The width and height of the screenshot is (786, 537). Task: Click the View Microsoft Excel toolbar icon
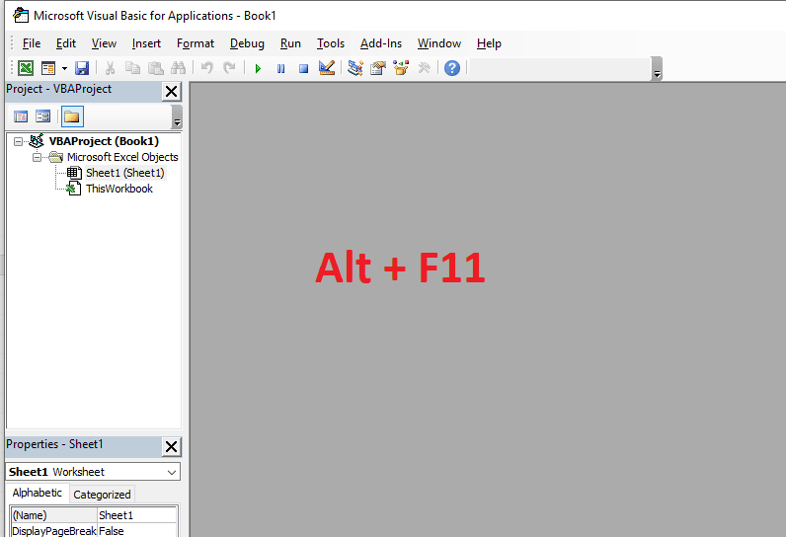(26, 68)
